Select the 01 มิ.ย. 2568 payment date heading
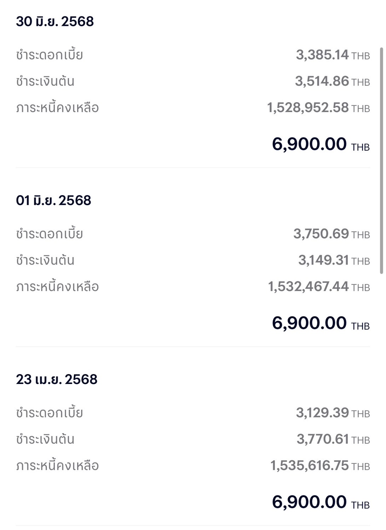Viewport: 386px width, 530px height. (53, 200)
